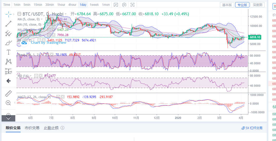Select 1hour interval
The height and width of the screenshot is (141, 276).
(x=61, y=5)
